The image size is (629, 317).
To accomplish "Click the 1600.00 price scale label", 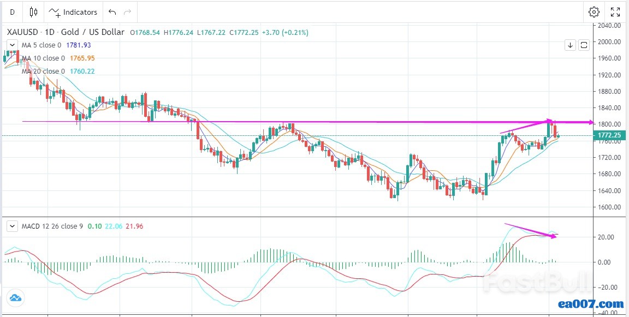I will (609, 207).
